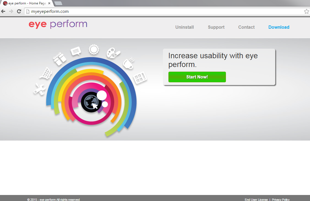Open the Uninstall menu item

[185, 27]
